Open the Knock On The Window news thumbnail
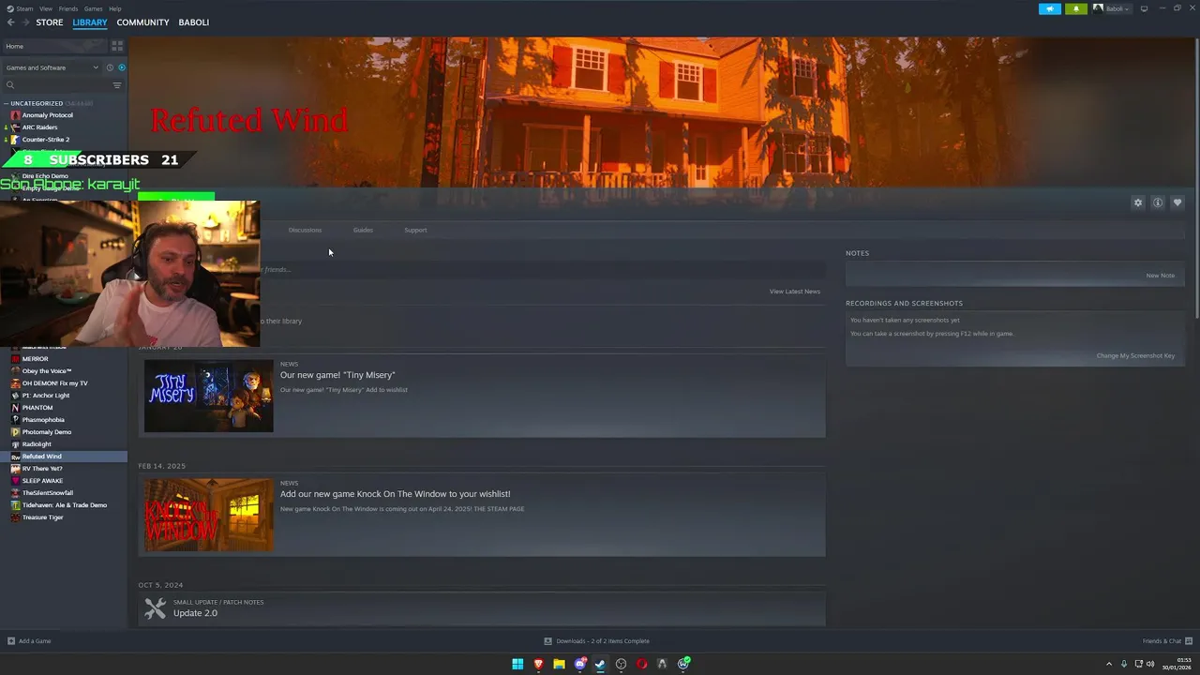This screenshot has width=1200, height=675. click(209, 515)
